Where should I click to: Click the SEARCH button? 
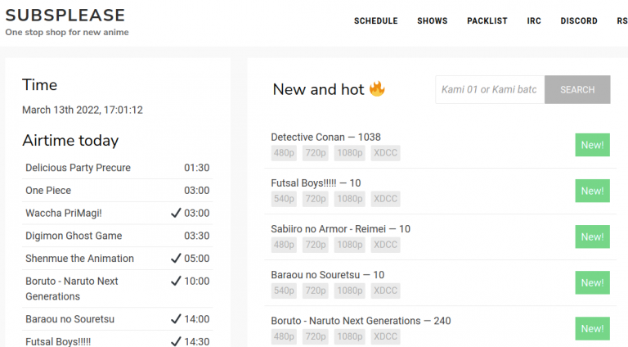[577, 90]
